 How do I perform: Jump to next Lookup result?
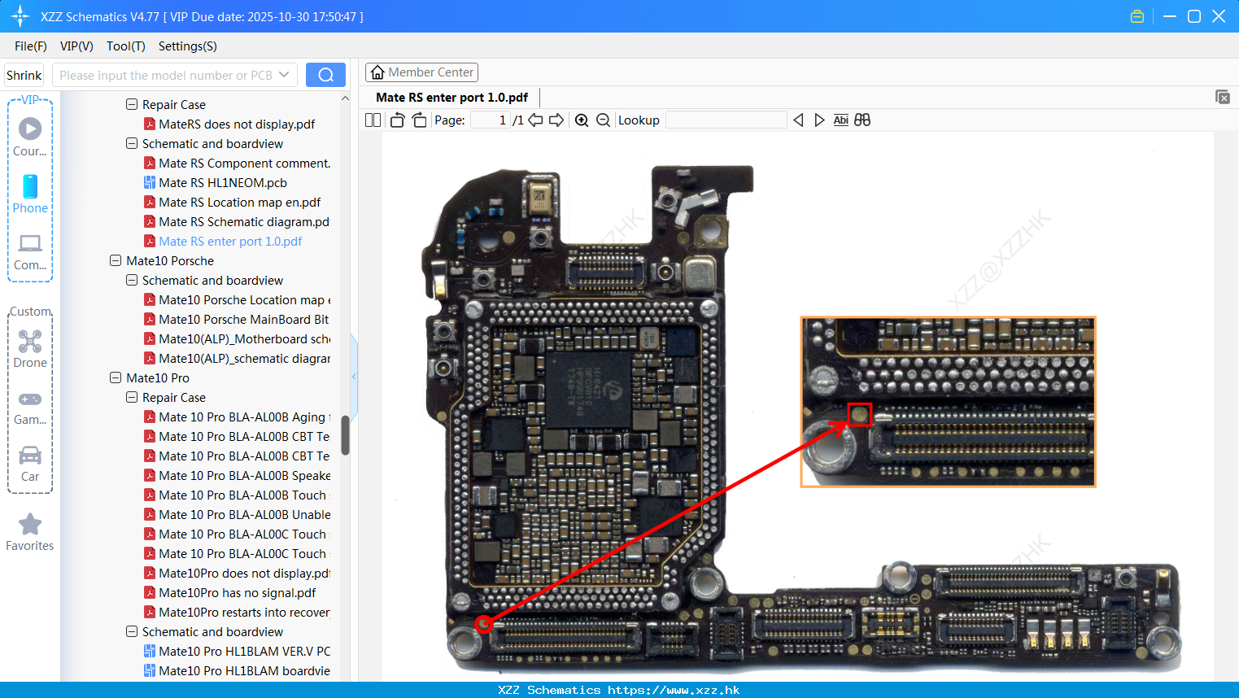[819, 120]
